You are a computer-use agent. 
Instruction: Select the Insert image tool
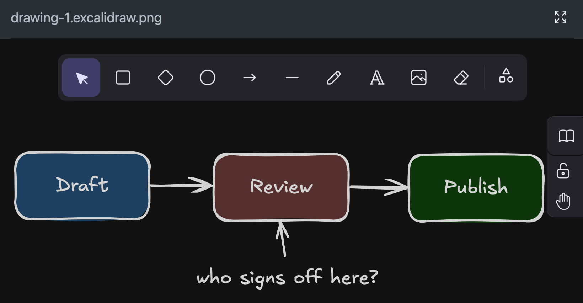point(419,78)
